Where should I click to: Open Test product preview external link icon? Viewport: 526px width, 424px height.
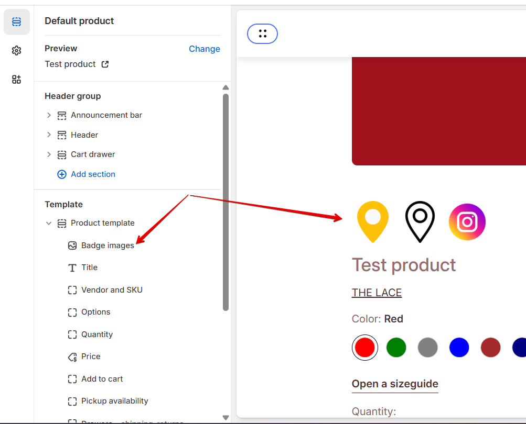click(105, 64)
